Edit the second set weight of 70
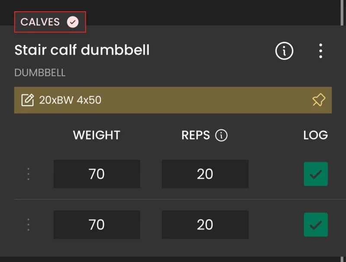346x262 pixels. (x=96, y=225)
